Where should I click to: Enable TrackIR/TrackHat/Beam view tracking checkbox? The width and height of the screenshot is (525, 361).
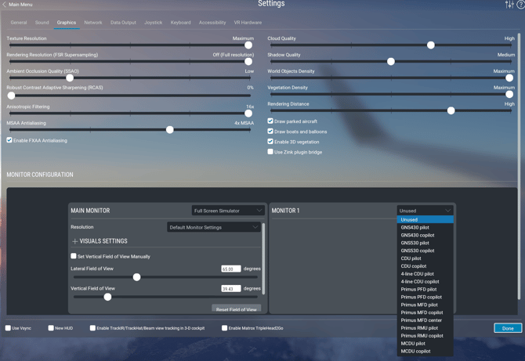coord(92,328)
